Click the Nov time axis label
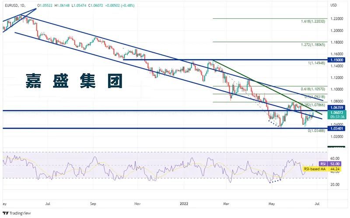The width and height of the screenshot is (350, 218). pos(138,204)
